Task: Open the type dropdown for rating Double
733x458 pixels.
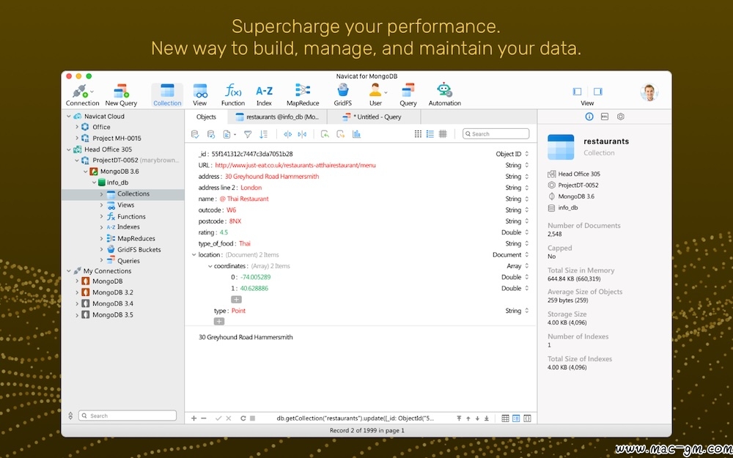Action: click(x=526, y=232)
